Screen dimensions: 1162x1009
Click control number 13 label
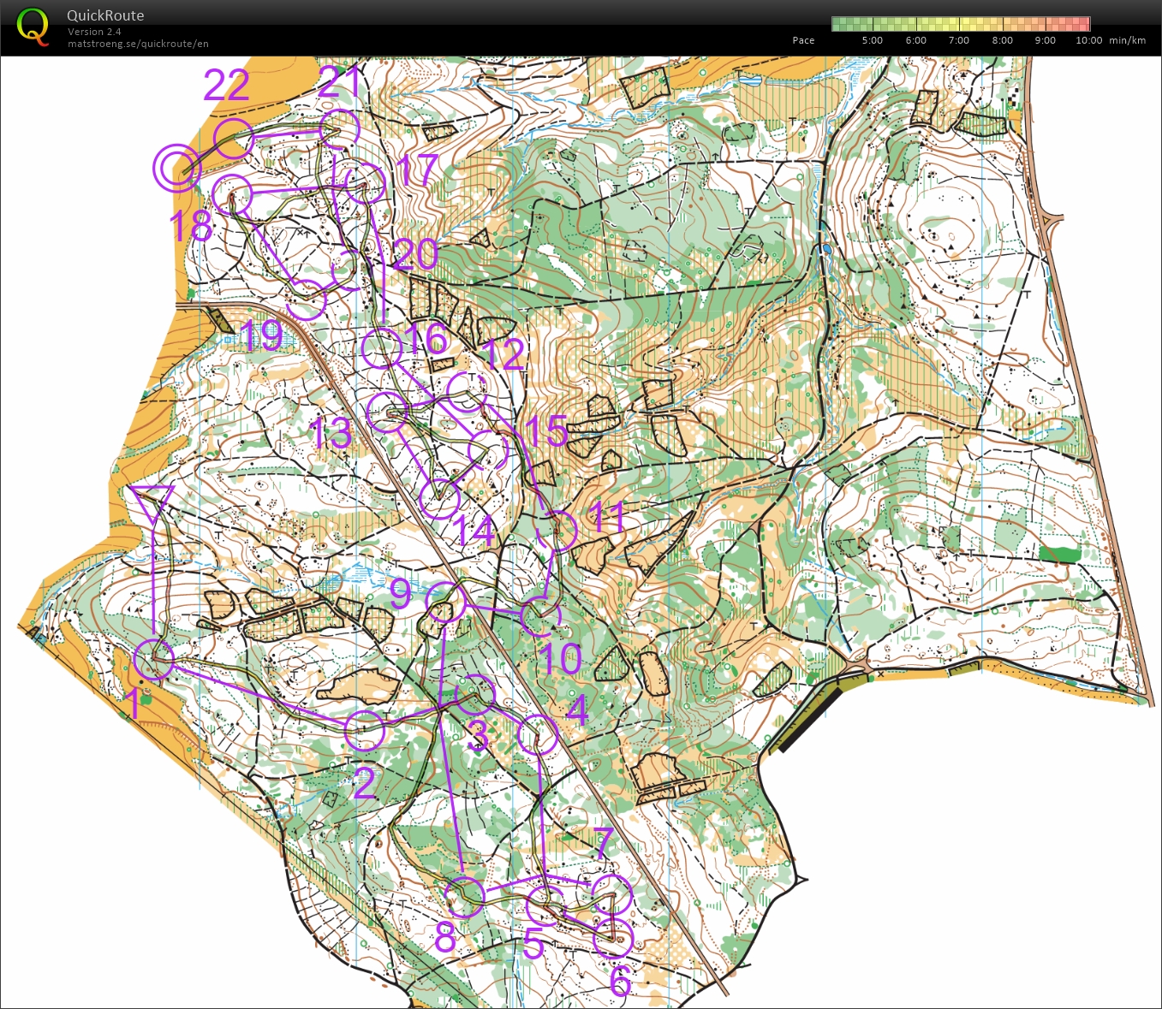point(331,433)
